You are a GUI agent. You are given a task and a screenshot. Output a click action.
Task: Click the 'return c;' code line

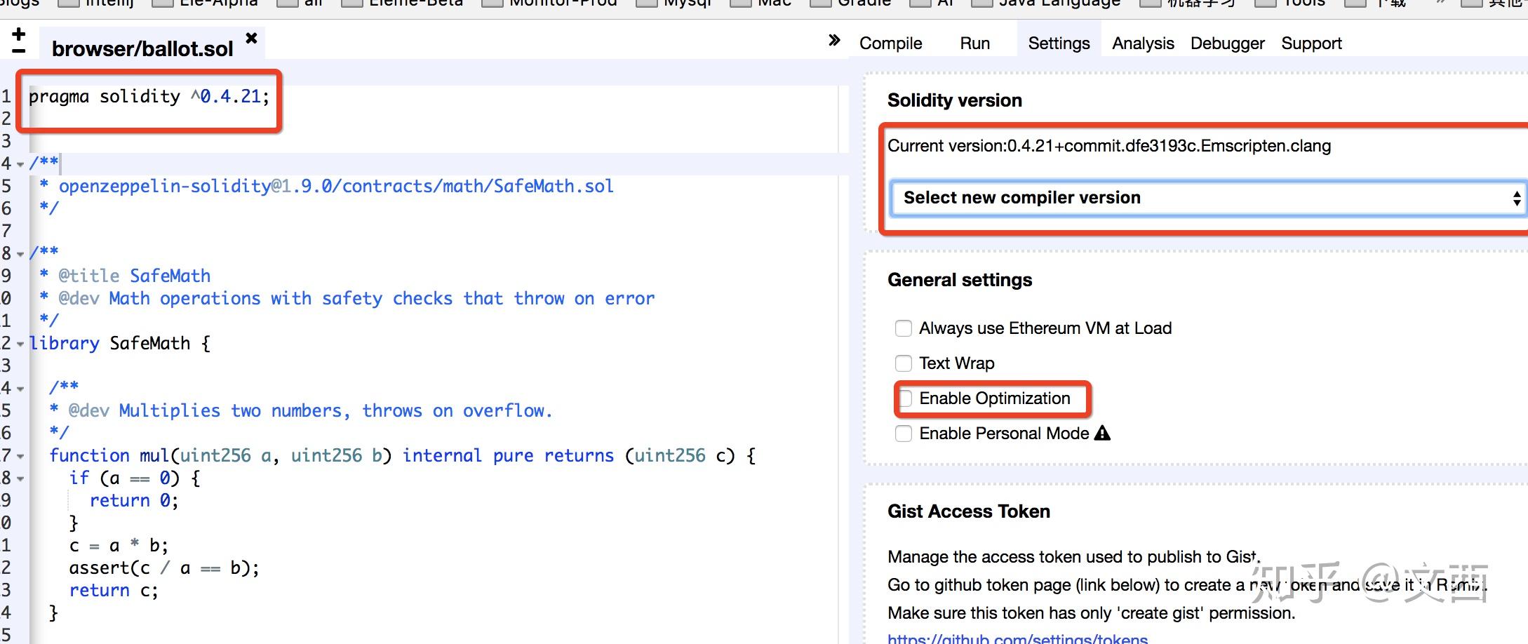coord(114,590)
